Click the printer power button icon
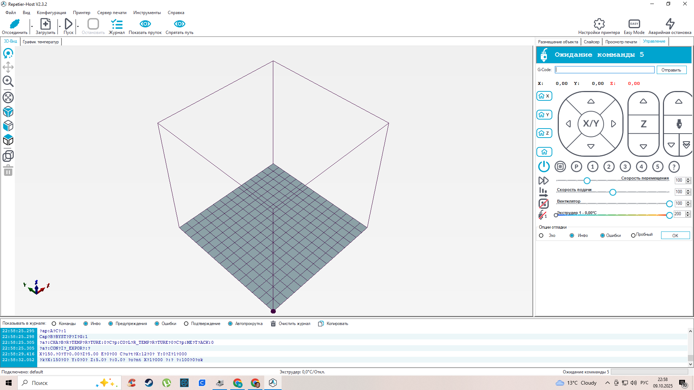 pos(544,166)
